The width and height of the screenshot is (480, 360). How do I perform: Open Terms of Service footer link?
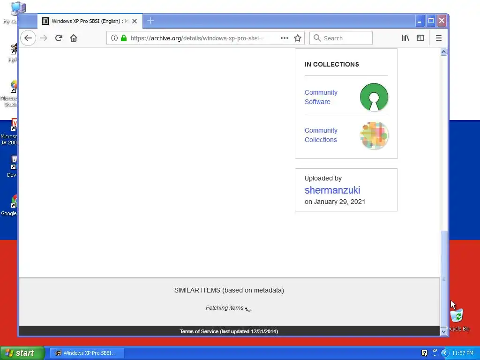pyautogui.click(x=229, y=331)
